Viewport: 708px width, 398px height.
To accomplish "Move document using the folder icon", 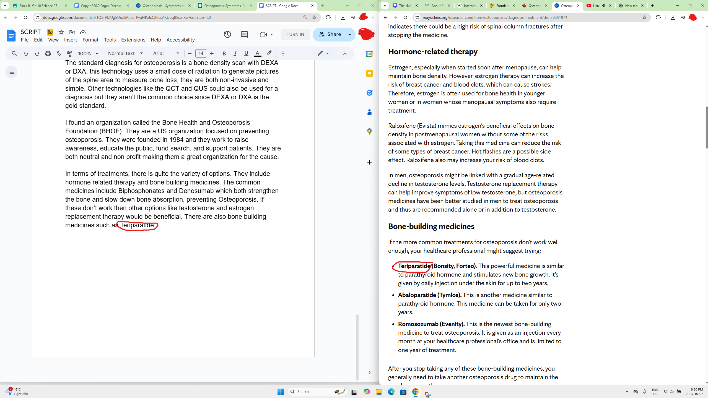I will point(72,32).
